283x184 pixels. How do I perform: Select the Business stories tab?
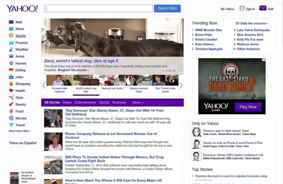coord(119,102)
